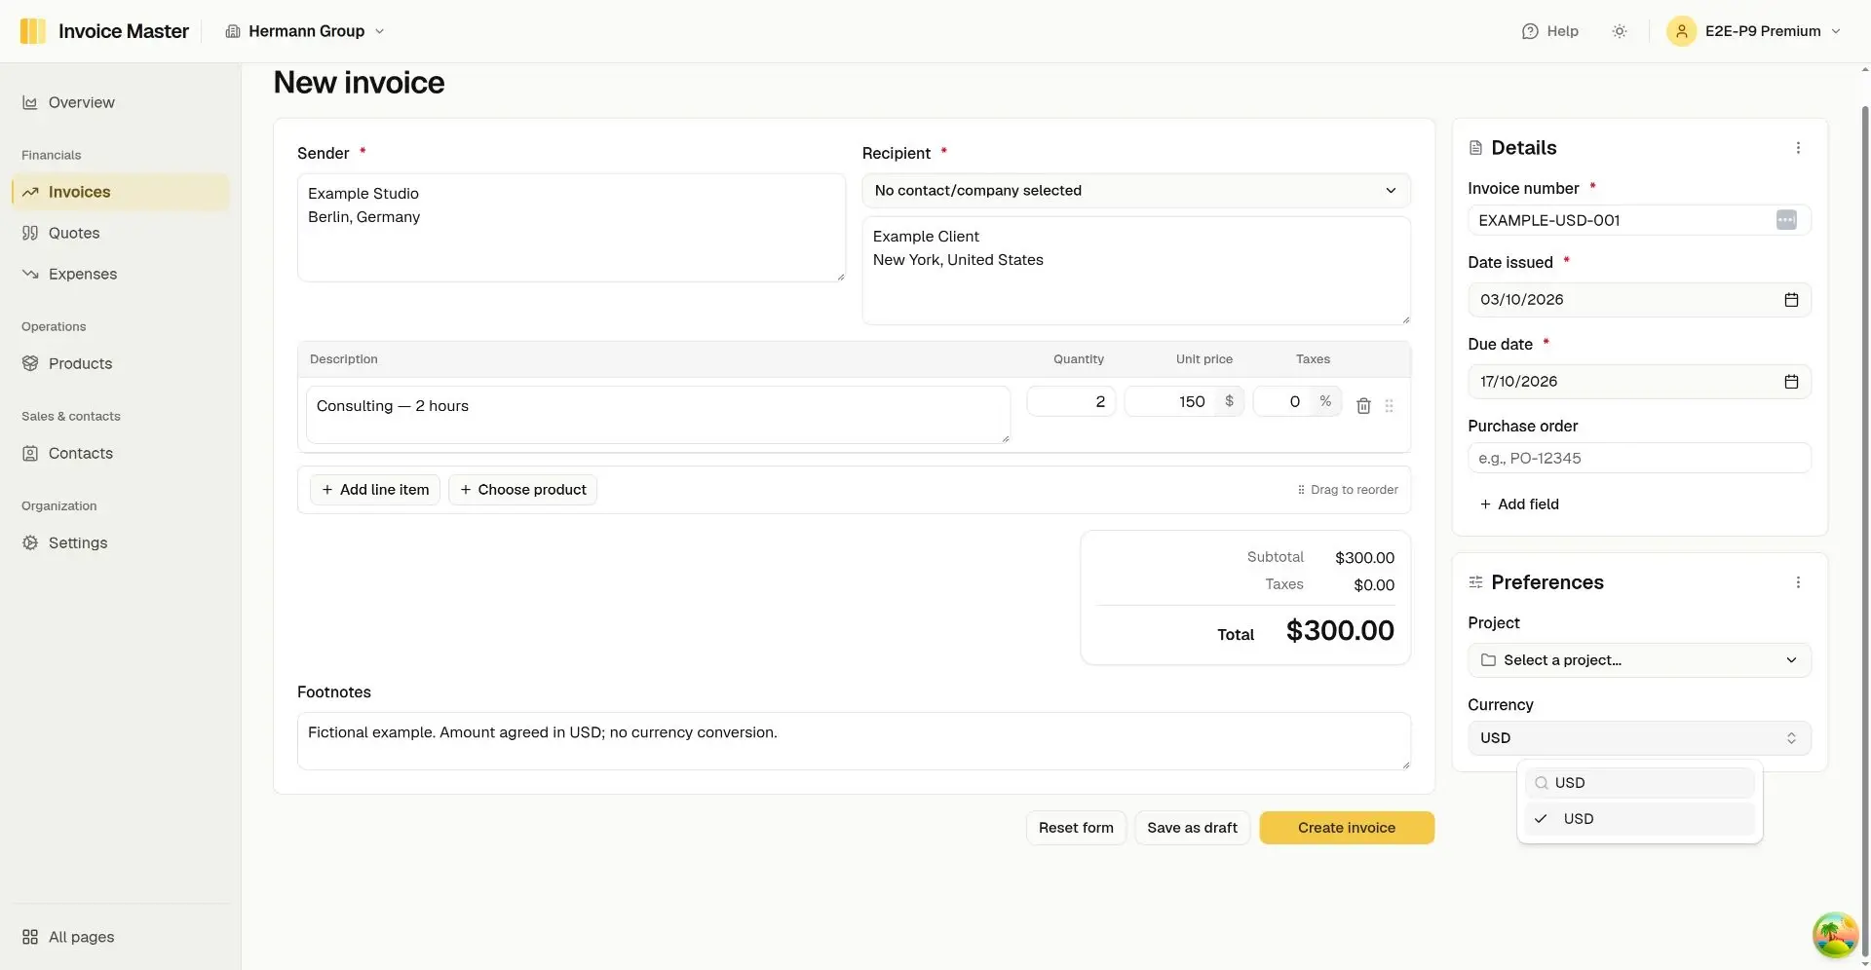Click Add field in Details panel

[1519, 504]
